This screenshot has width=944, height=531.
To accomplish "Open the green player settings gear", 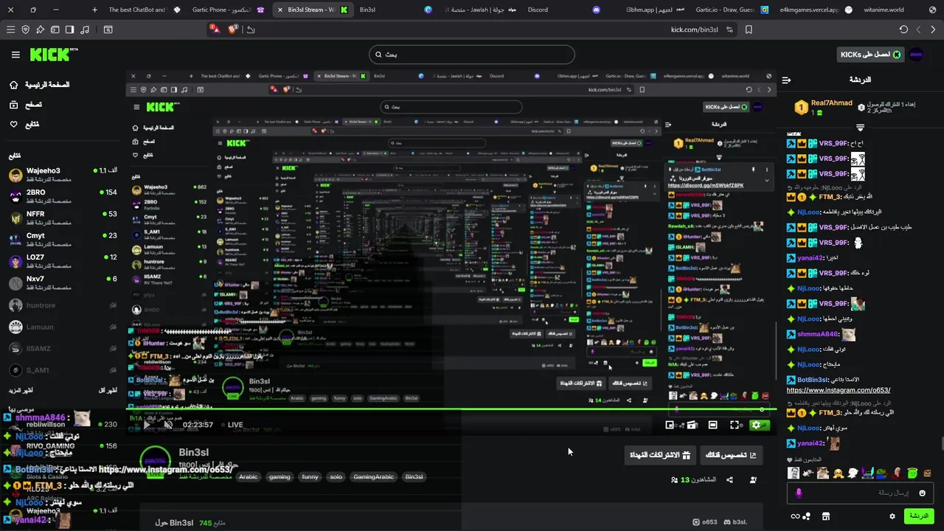I will (x=756, y=425).
